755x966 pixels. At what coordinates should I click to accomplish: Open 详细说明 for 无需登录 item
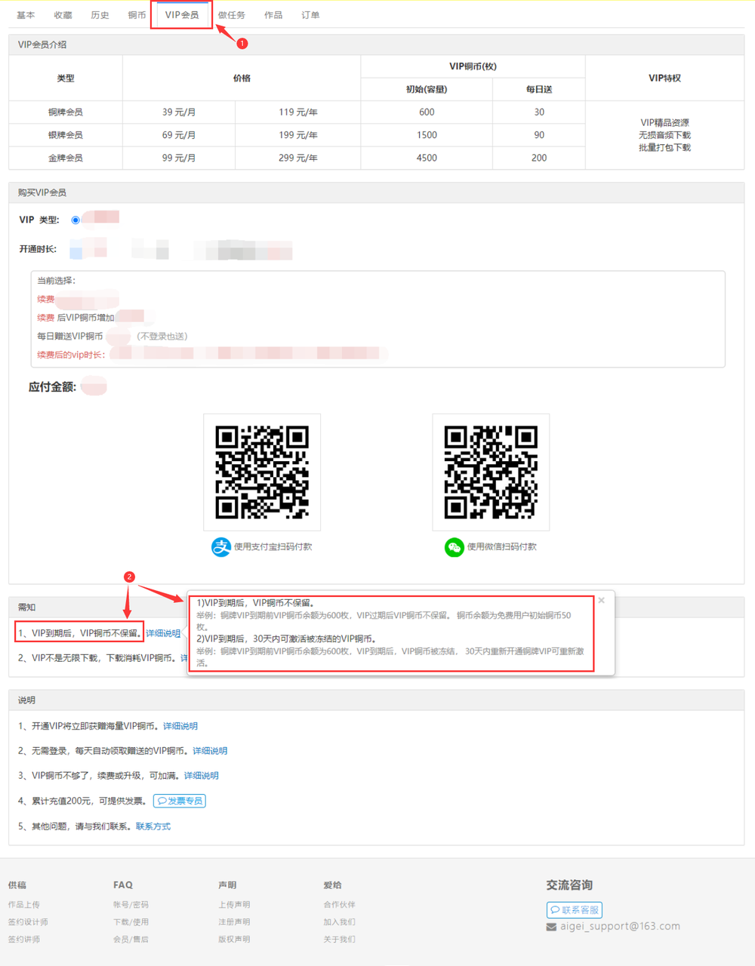[210, 751]
